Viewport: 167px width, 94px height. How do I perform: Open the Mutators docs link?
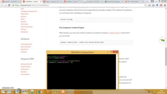pyautogui.click(x=24, y=72)
